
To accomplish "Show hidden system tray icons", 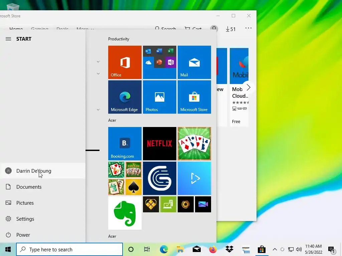I will tap(275, 249).
